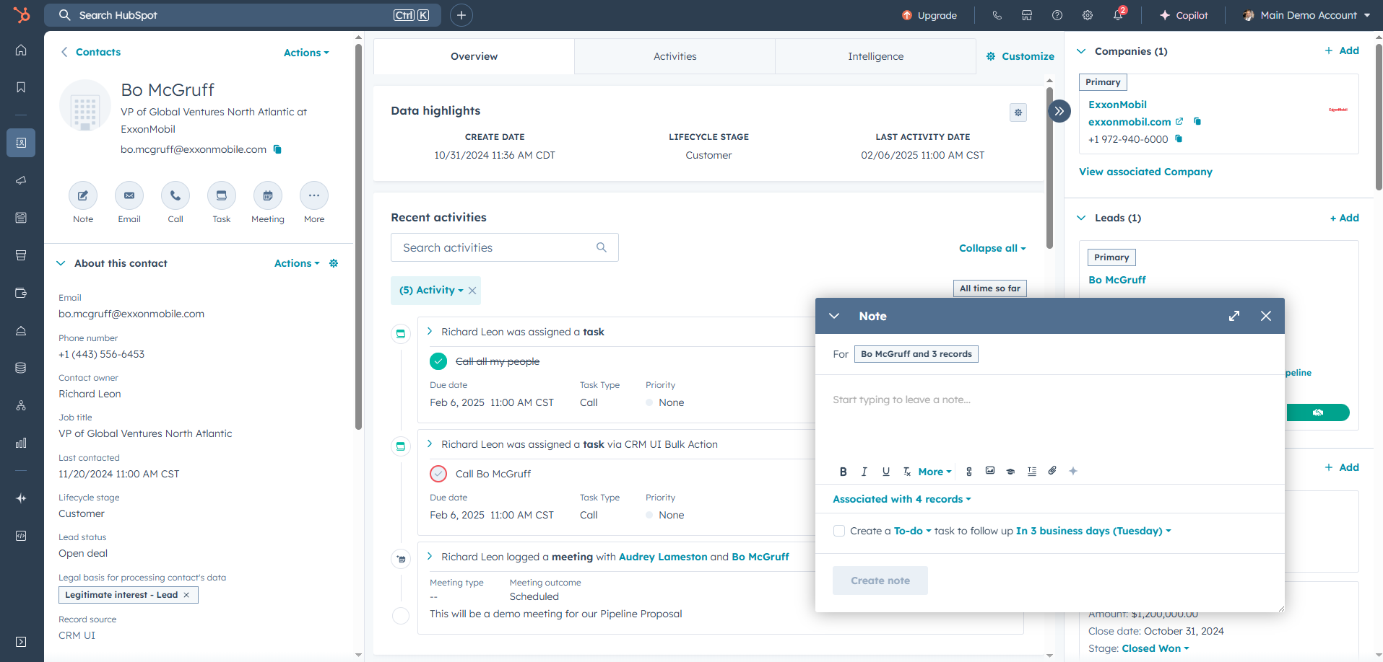Tick the create follow-up task checkbox
Image resolution: width=1383 pixels, height=662 pixels.
click(x=839, y=531)
